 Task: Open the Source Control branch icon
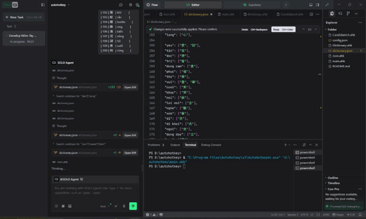(x=348, y=13)
